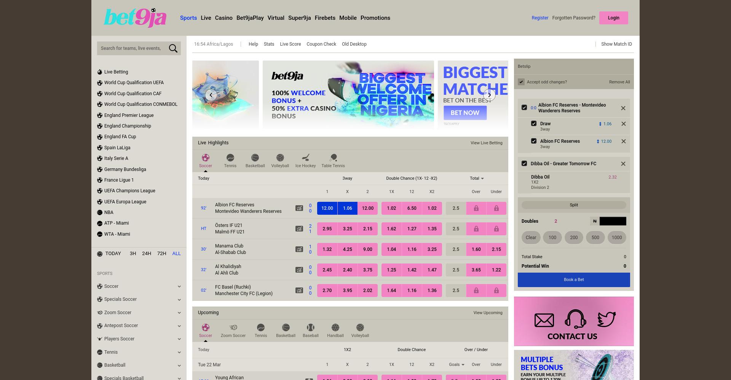Open Virtual in top navigation
Viewport: 731px width, 380px height.
coord(276,18)
